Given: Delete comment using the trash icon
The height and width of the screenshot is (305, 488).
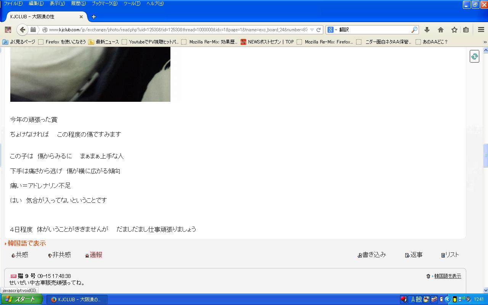Looking at the screenshot, I should [x=428, y=276].
